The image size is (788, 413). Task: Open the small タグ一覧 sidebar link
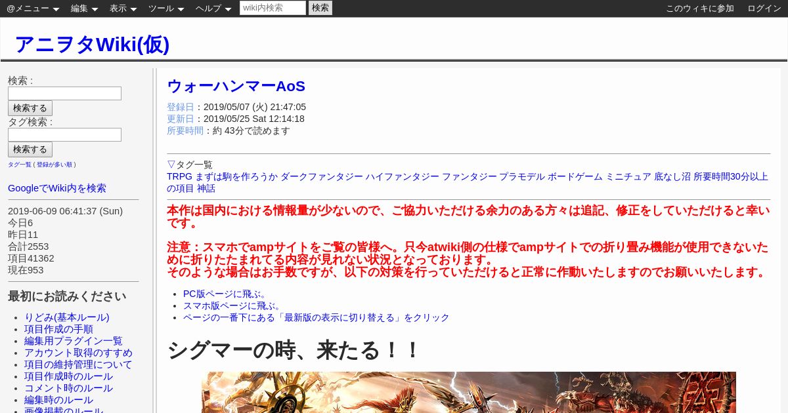[x=20, y=165]
